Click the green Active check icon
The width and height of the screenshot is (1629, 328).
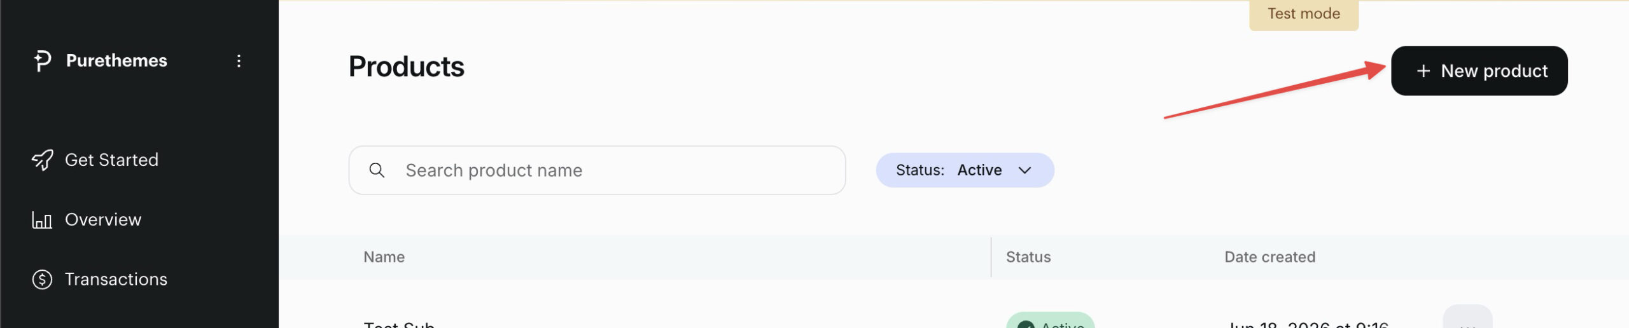pyautogui.click(x=1026, y=325)
